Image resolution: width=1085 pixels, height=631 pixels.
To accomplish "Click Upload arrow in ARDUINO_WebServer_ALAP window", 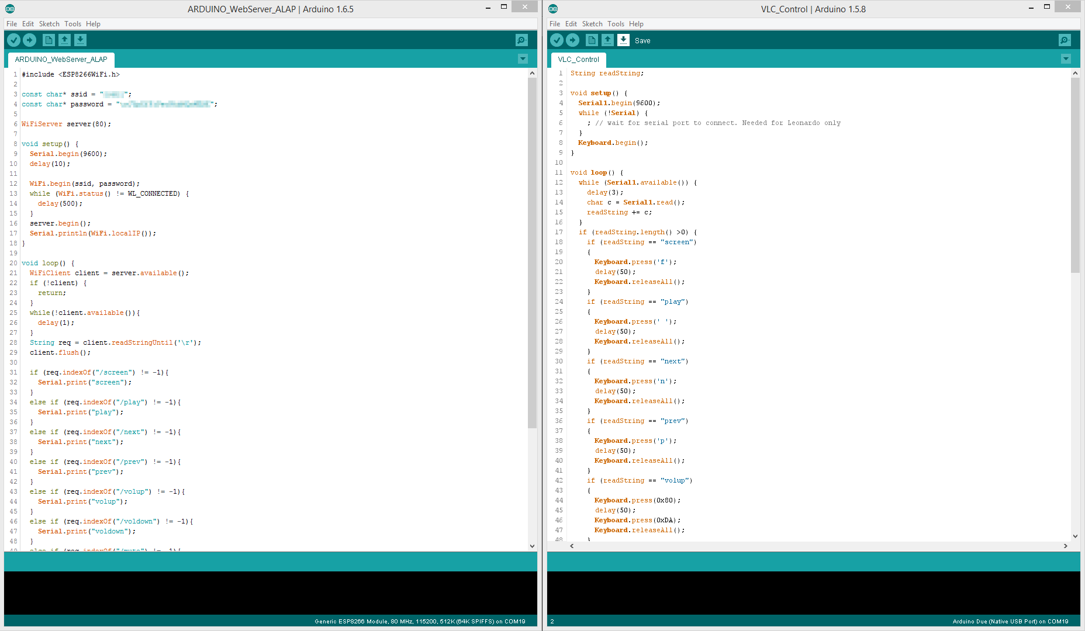I will (x=29, y=40).
